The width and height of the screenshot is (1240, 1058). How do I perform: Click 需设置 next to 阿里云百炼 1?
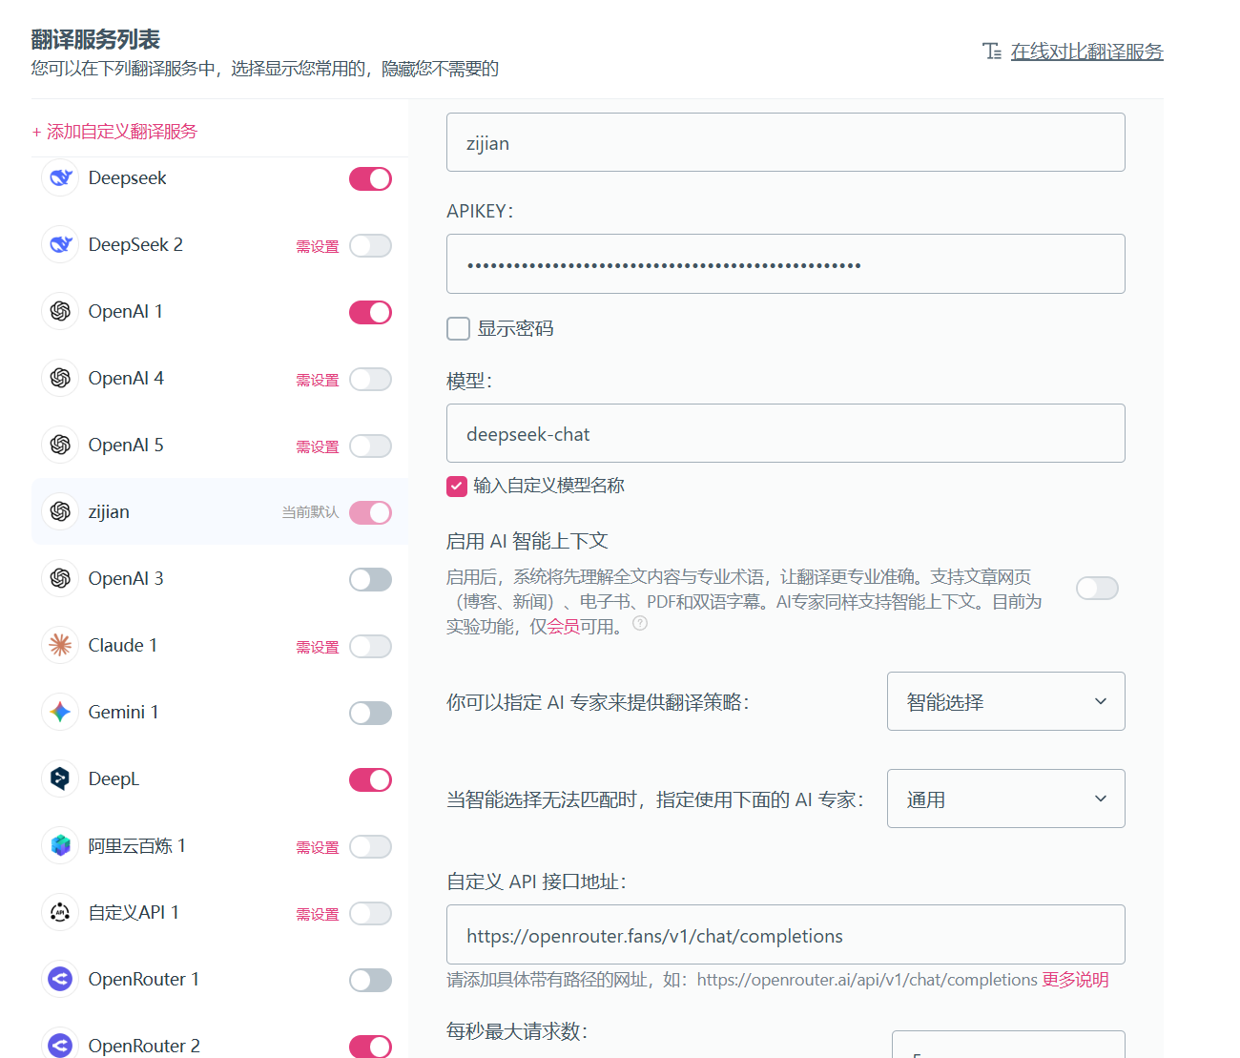[318, 847]
